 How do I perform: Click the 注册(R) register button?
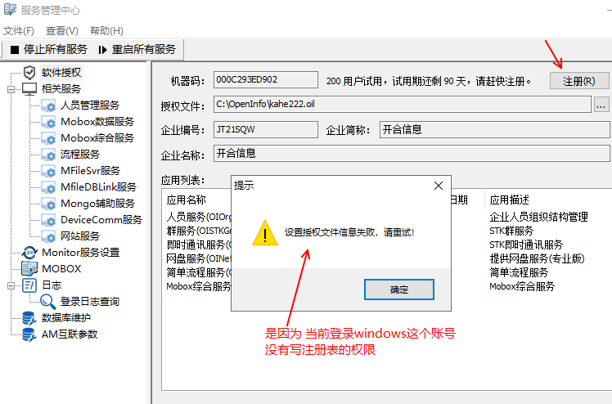pyautogui.click(x=579, y=81)
